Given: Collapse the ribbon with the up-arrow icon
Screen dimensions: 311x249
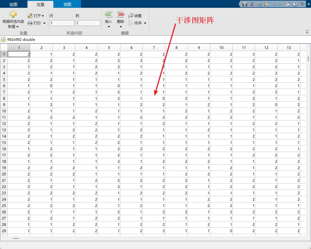Looking at the screenshot, I should click(307, 32).
